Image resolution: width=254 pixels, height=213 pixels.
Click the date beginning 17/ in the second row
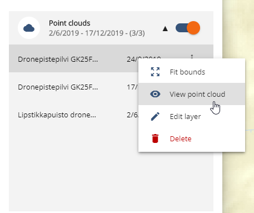pos(132,87)
